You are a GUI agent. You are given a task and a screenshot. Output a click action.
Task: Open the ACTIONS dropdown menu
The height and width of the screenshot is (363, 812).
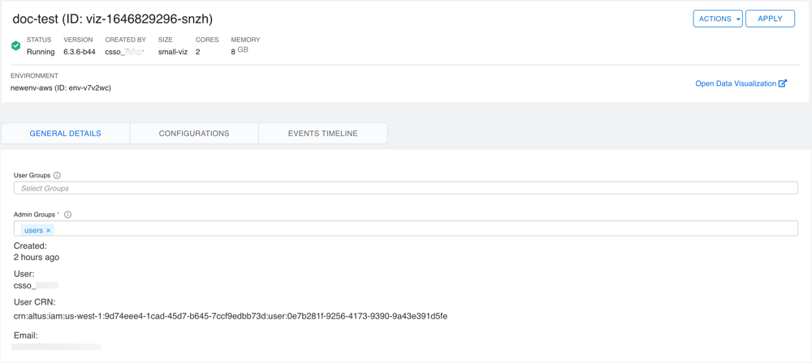pos(717,19)
